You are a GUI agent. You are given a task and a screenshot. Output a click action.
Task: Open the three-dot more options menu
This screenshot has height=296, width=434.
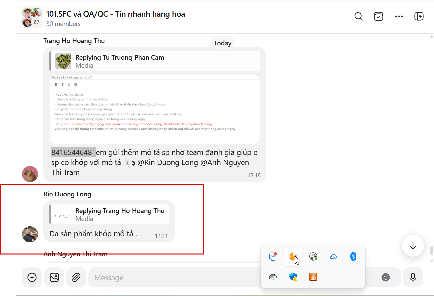[x=399, y=16]
